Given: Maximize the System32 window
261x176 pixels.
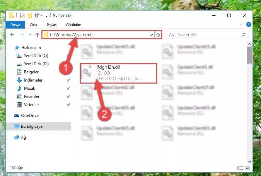Looking at the screenshot, I should 229,15.
